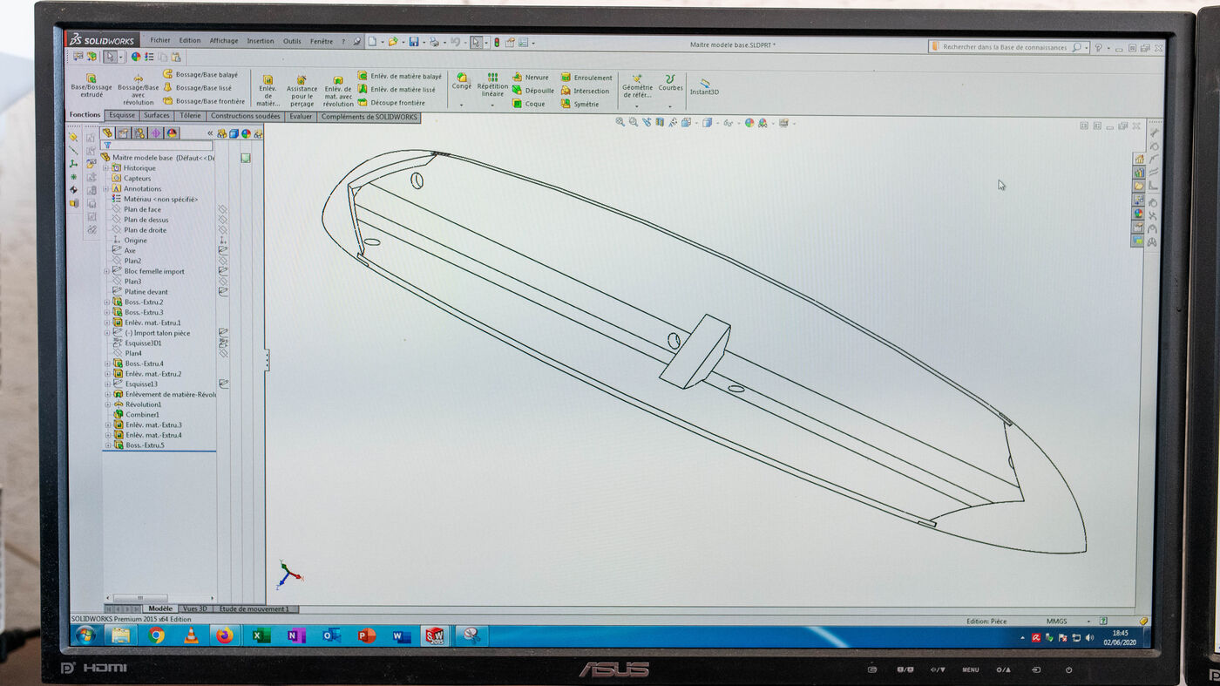Image resolution: width=1220 pixels, height=686 pixels.
Task: Open the appearance color wheel in view toolbar
Action: point(749,123)
